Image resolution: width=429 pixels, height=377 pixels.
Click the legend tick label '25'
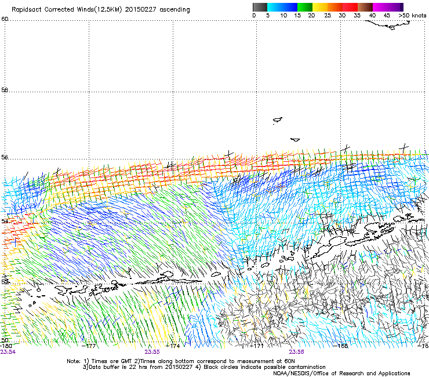click(328, 16)
